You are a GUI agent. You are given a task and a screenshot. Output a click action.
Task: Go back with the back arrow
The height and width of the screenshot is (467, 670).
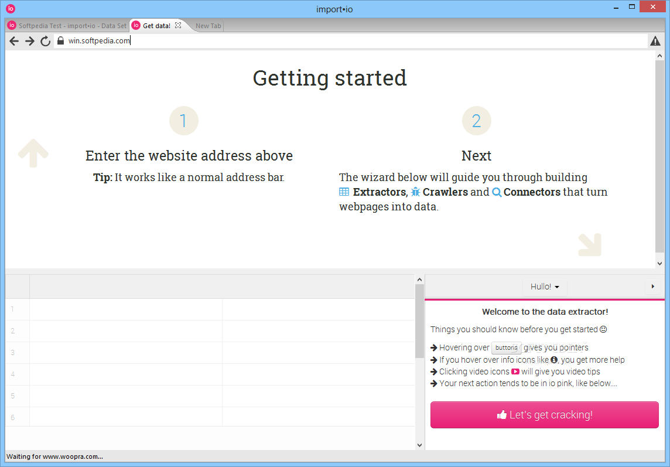(14, 41)
